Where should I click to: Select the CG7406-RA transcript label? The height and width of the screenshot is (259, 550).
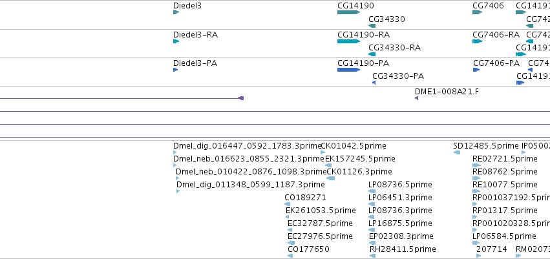click(496, 35)
